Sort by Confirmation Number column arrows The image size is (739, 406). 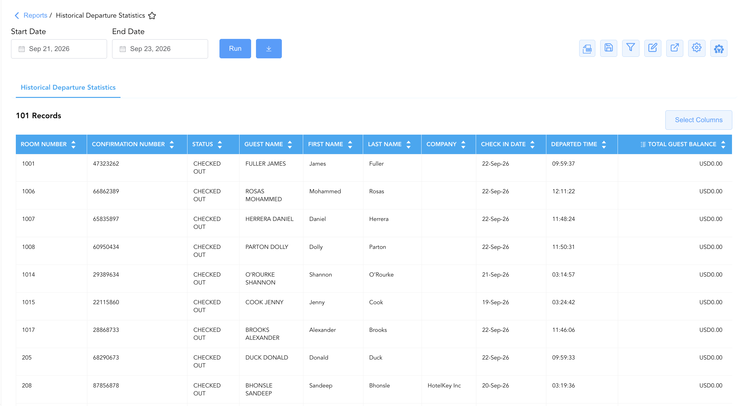(x=172, y=144)
